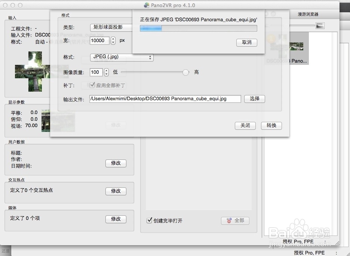The image size is (350, 256).
Task: Click the up arrow stepper beside 10000 width
Action: 113,39
